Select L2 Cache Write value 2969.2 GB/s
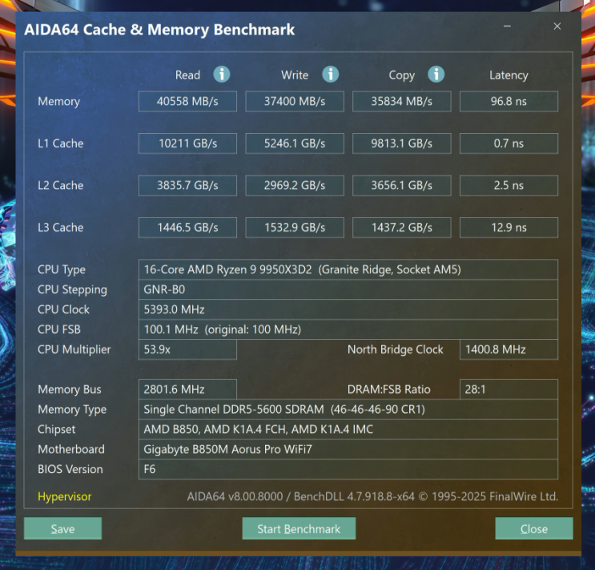 coord(295,185)
